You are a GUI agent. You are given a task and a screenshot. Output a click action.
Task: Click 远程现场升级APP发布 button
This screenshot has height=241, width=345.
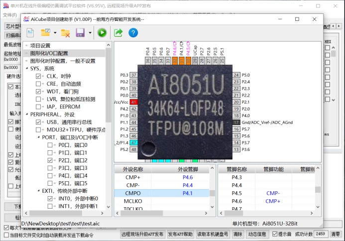142,234
